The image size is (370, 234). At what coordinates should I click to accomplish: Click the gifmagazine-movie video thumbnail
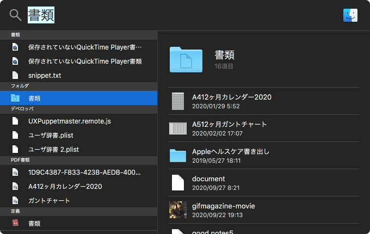[x=178, y=210]
